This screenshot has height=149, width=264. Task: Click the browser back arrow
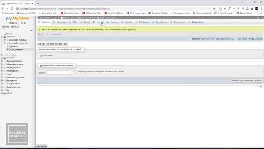tap(3, 9)
